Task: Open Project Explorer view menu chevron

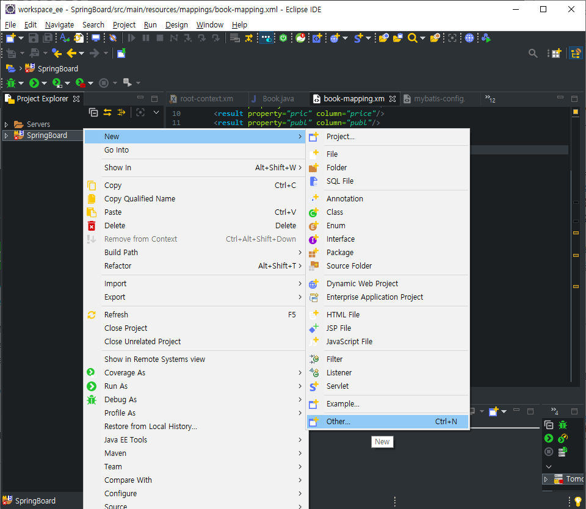Action: 156,112
